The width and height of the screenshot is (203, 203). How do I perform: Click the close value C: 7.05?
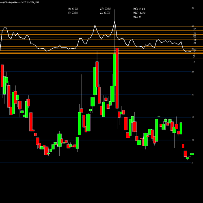(x=73, y=13)
